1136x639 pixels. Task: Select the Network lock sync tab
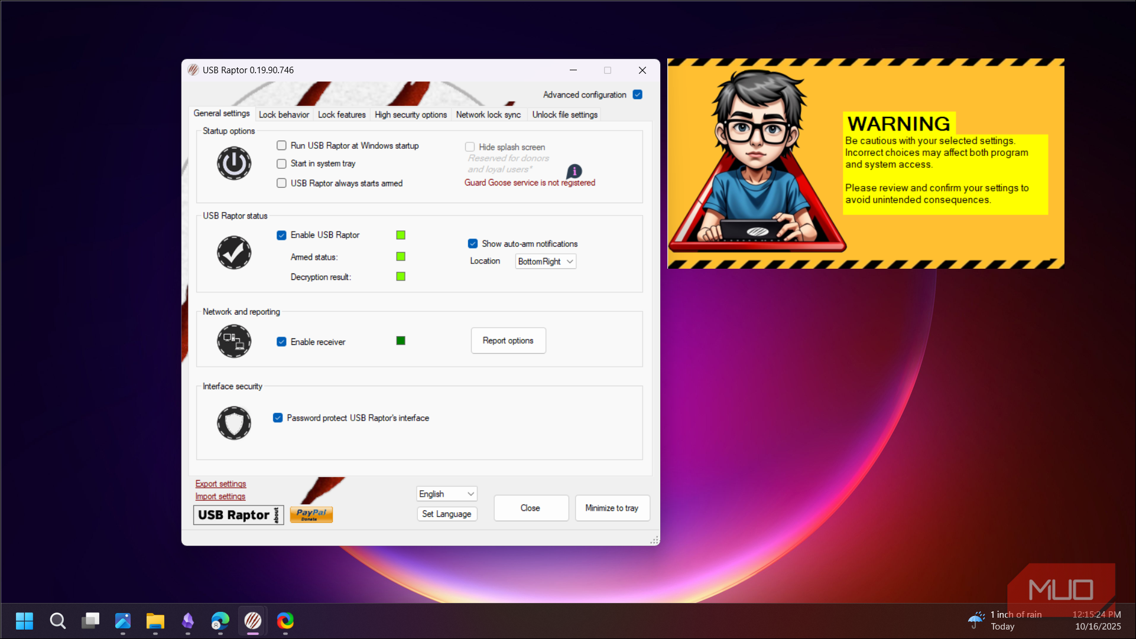point(488,115)
